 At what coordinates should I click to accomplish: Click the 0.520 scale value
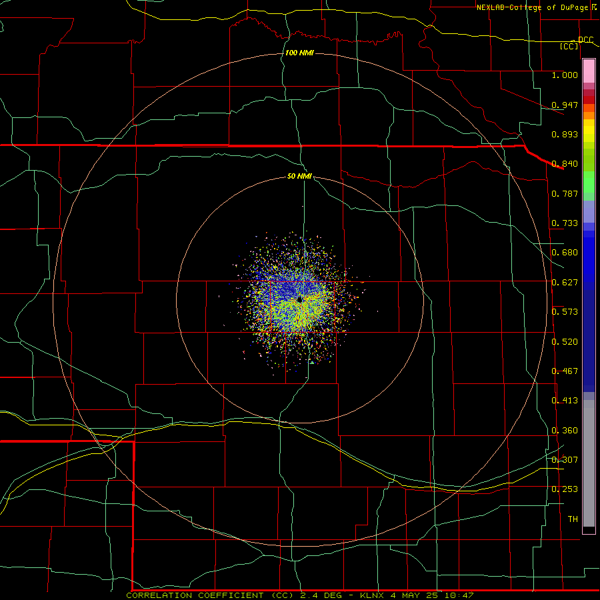point(565,342)
